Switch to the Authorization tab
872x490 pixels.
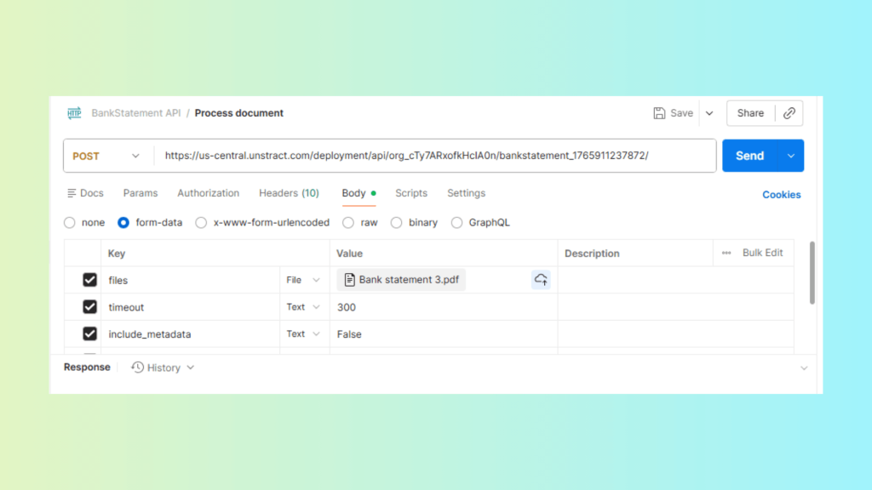pos(208,193)
